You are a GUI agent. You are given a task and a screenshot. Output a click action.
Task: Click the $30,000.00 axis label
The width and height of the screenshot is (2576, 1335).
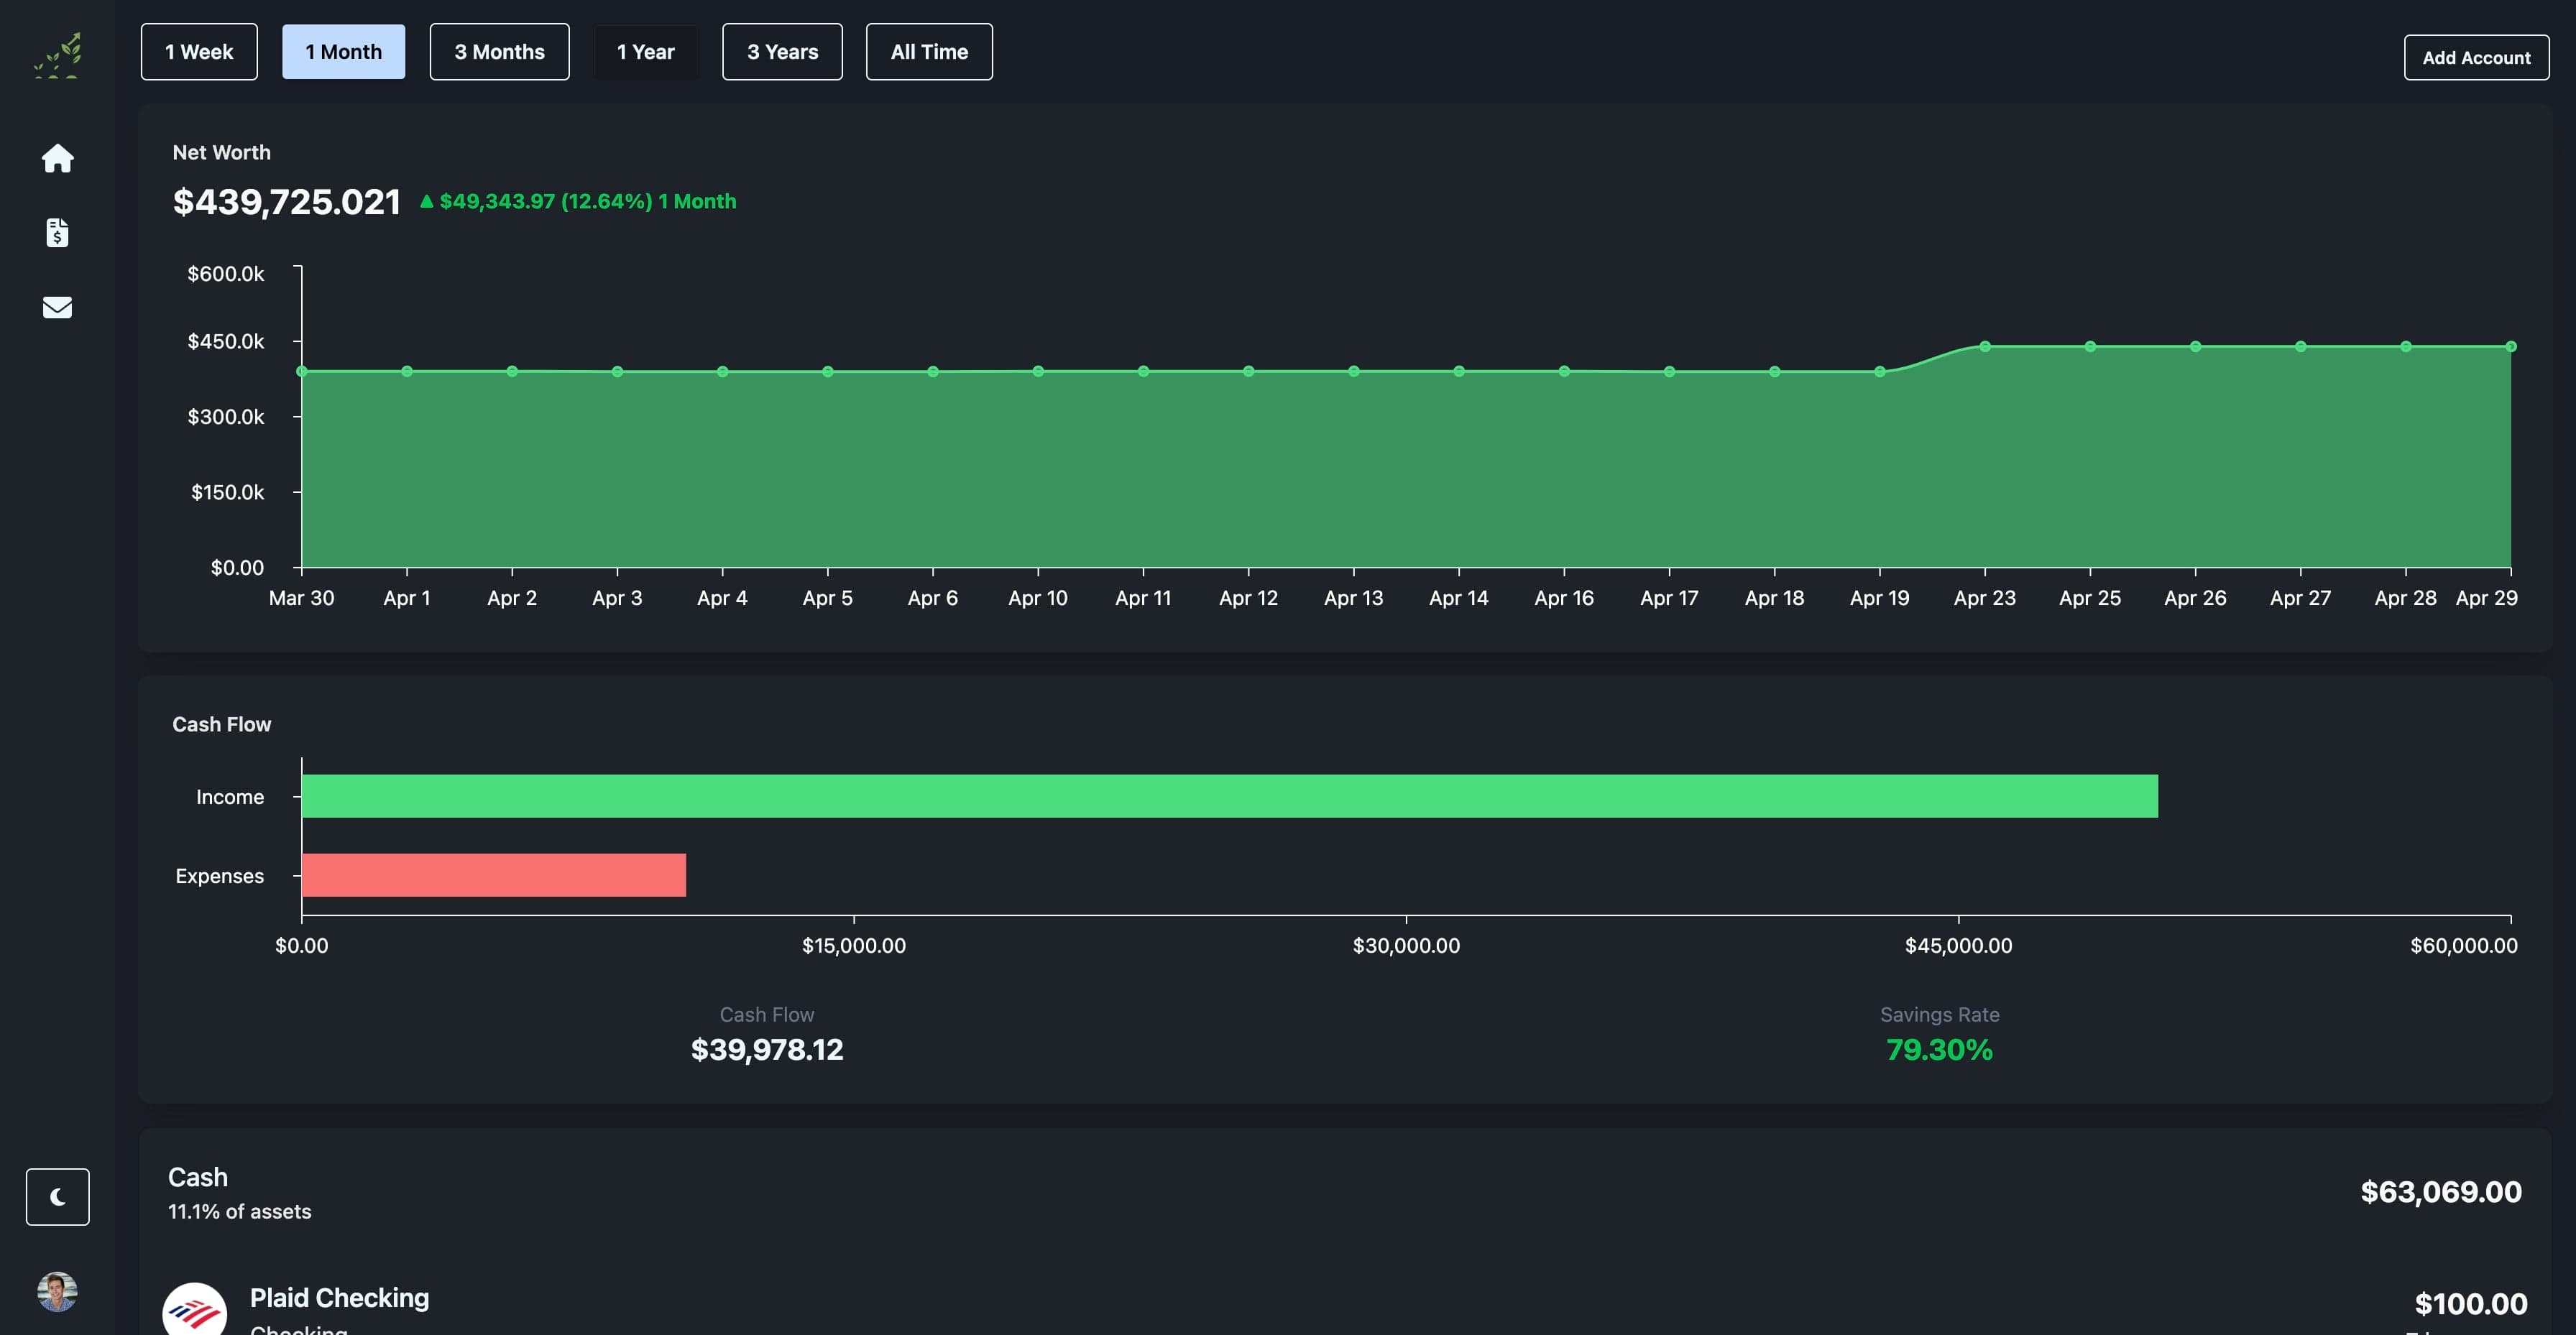(1406, 945)
